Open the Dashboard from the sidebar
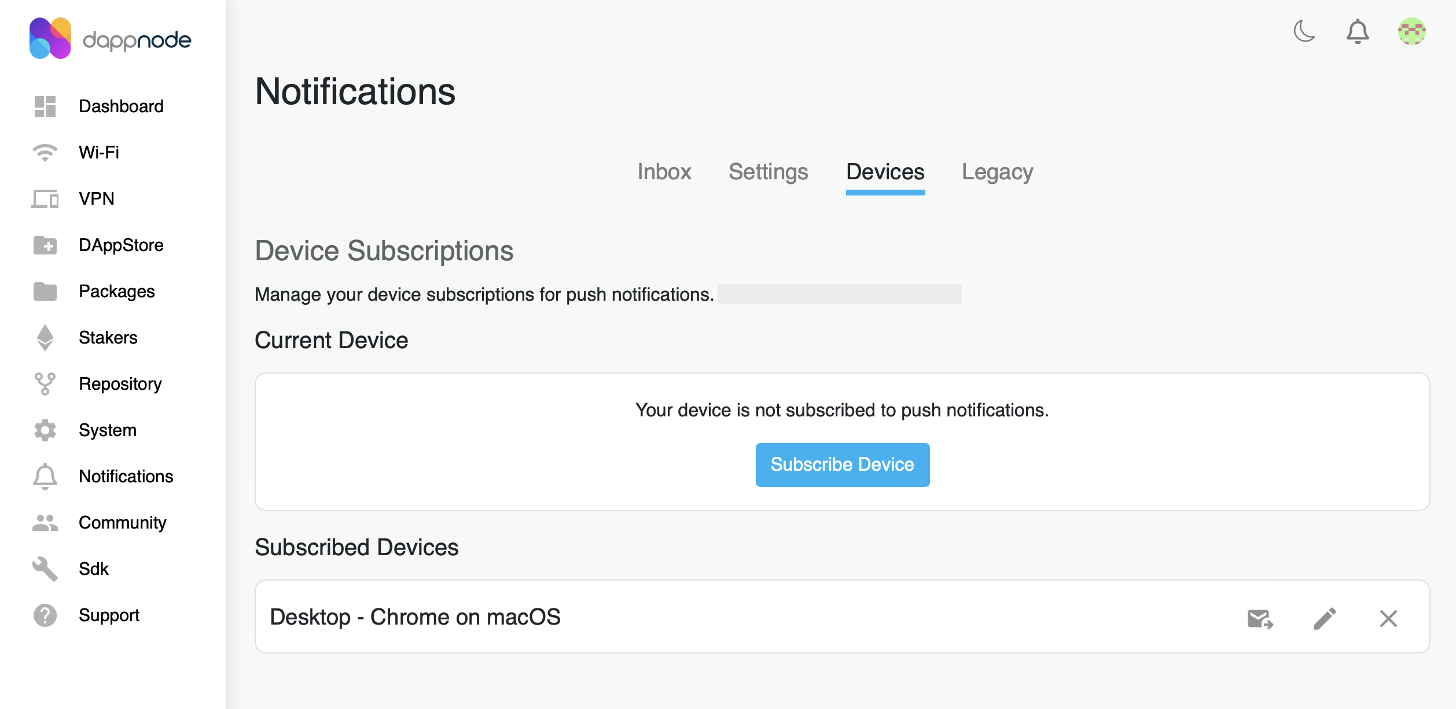Image resolution: width=1456 pixels, height=709 pixels. click(x=121, y=106)
